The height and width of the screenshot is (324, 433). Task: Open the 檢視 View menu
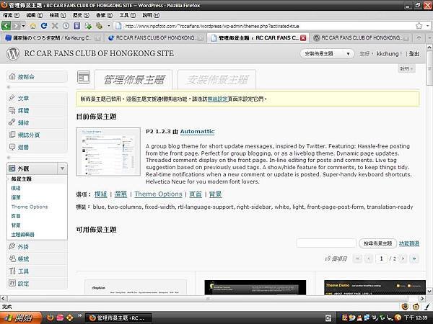pyautogui.click(x=58, y=15)
